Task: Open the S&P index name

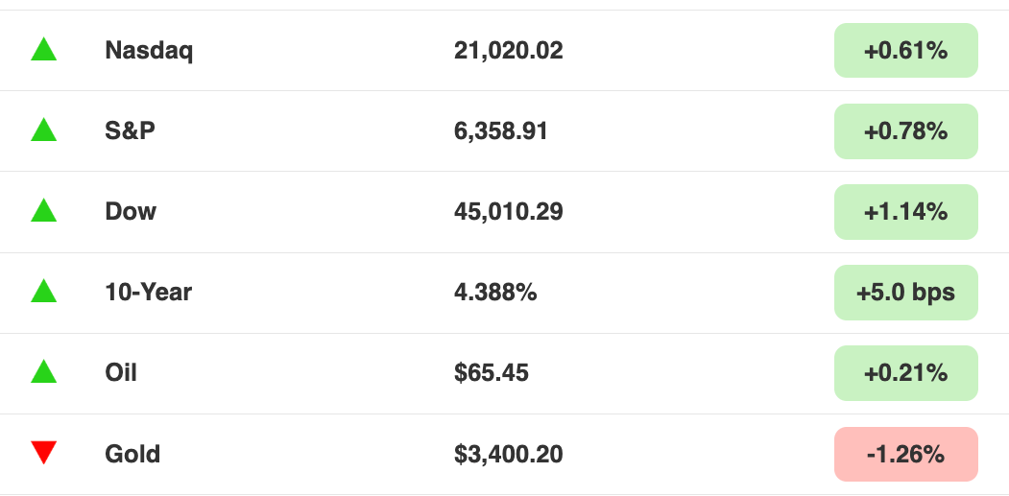Action: click(x=130, y=131)
